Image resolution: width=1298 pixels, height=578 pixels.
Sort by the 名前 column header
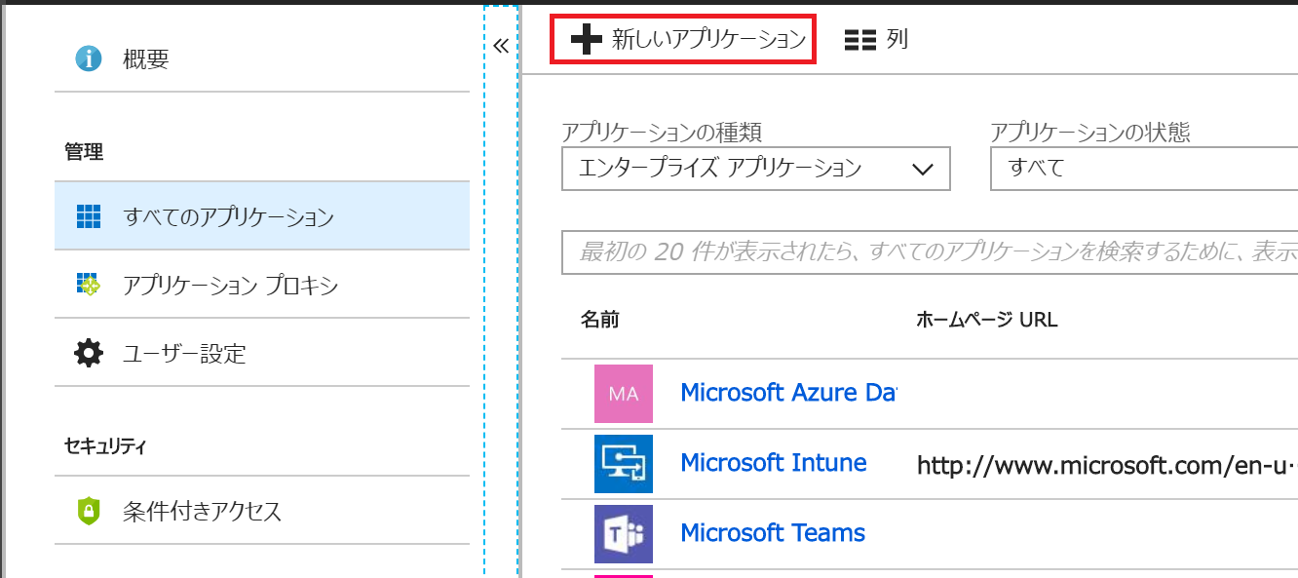[599, 319]
